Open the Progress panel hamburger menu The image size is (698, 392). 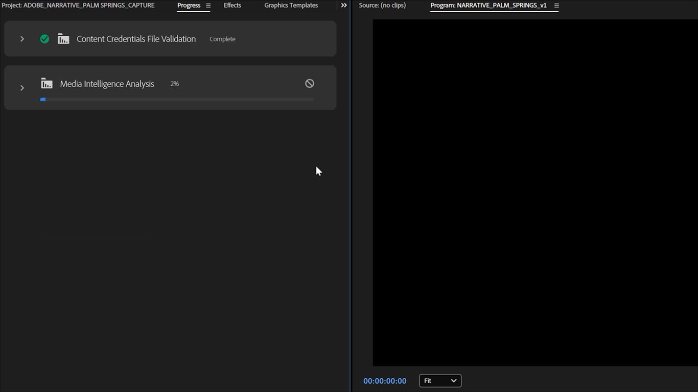[x=208, y=6]
